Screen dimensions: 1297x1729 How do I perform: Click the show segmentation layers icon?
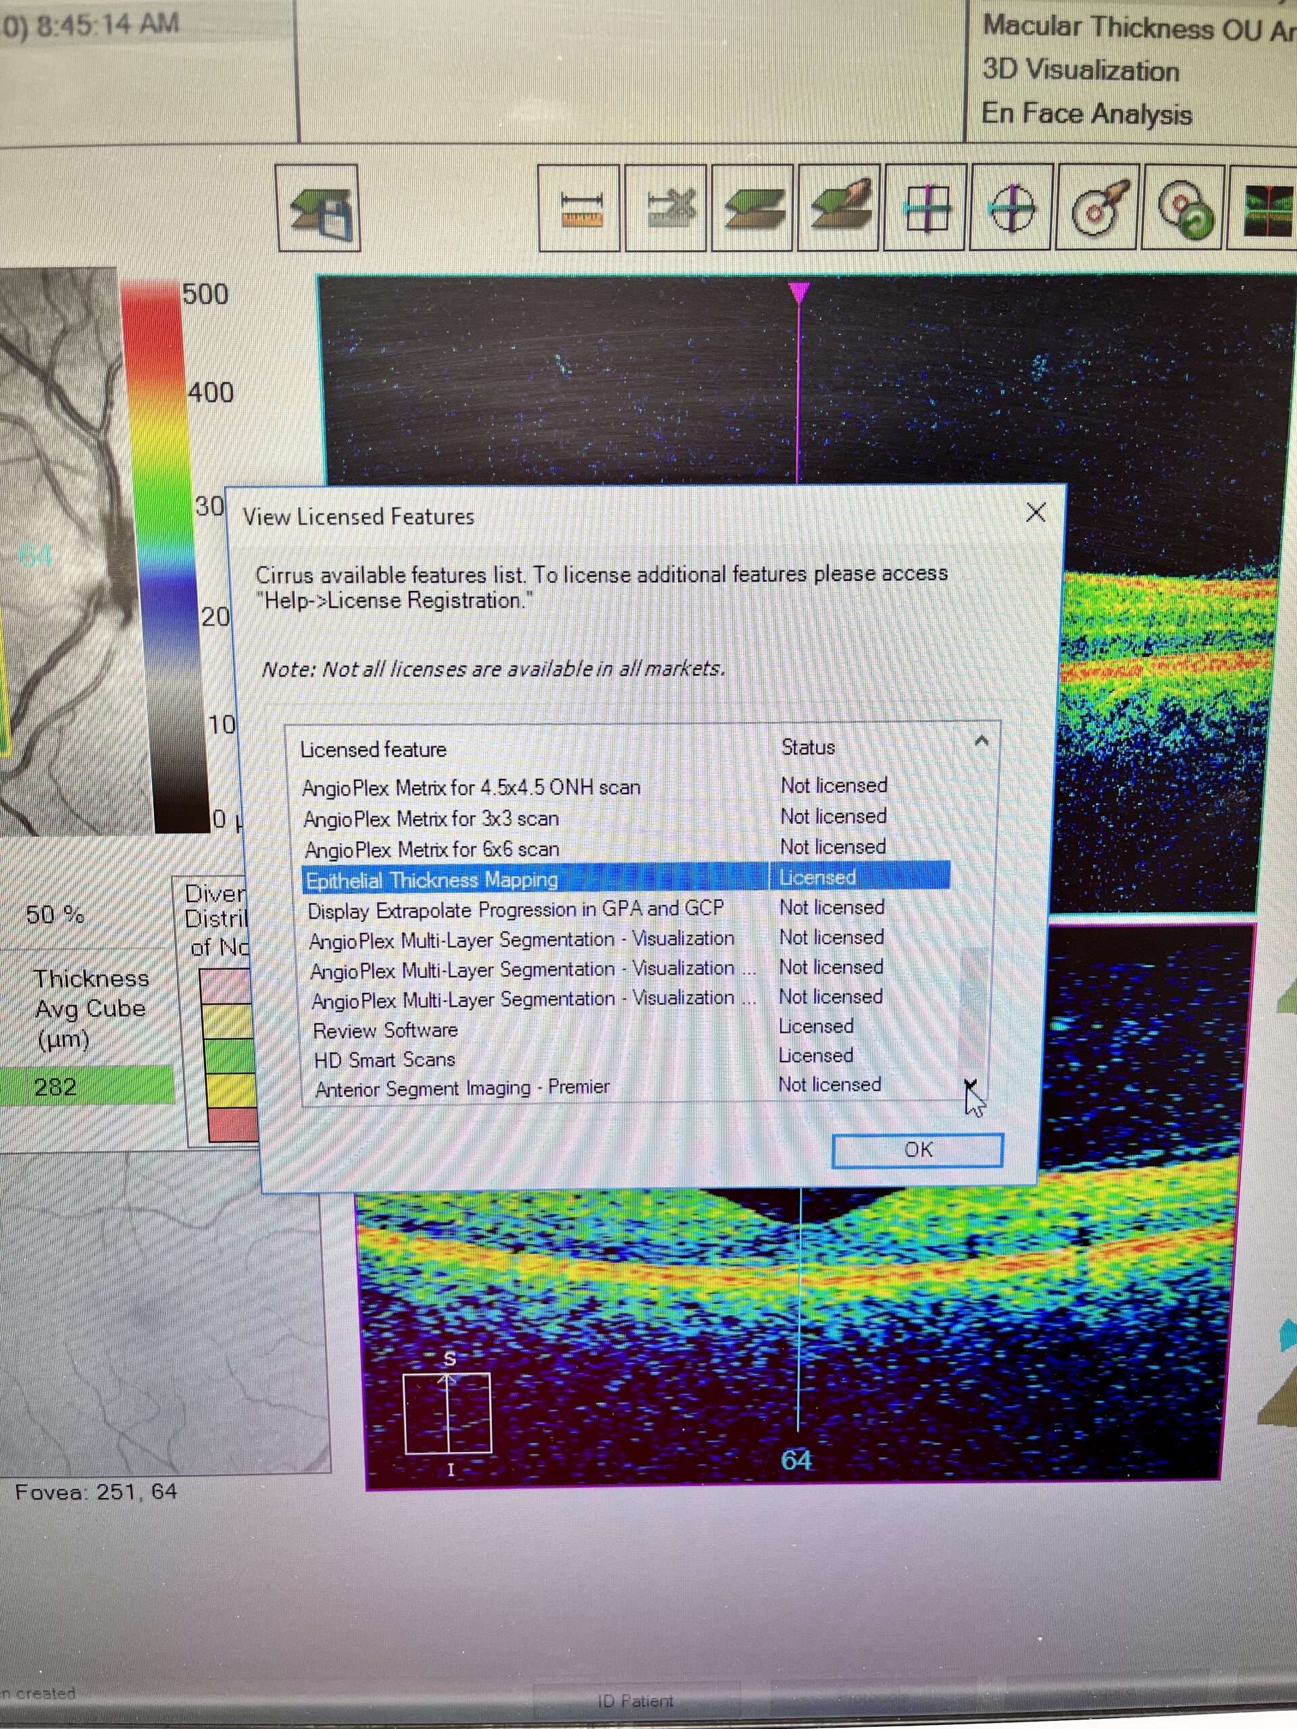(752, 209)
